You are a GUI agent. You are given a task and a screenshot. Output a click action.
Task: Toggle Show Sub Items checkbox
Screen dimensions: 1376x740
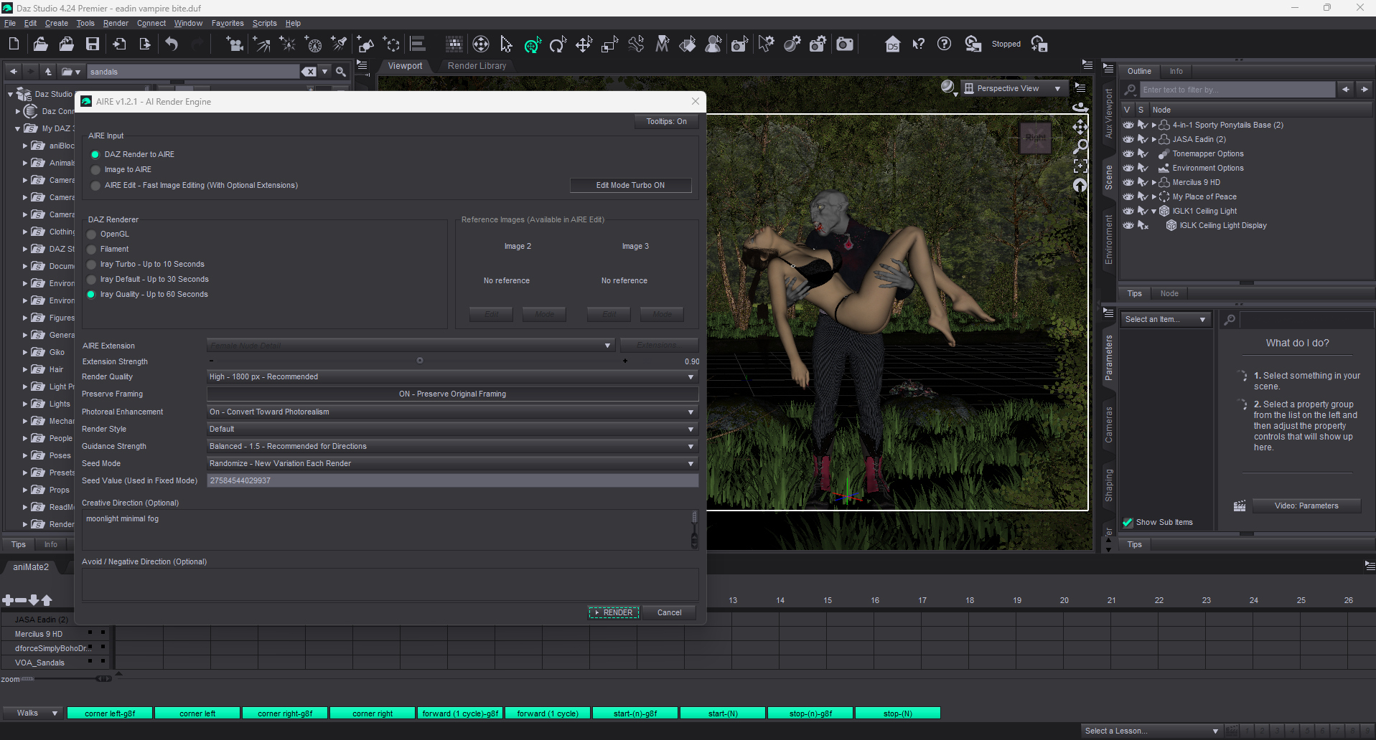pos(1128,522)
